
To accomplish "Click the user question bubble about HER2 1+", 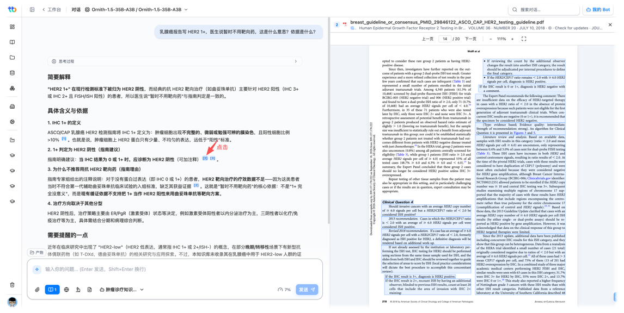I will pyautogui.click(x=238, y=32).
